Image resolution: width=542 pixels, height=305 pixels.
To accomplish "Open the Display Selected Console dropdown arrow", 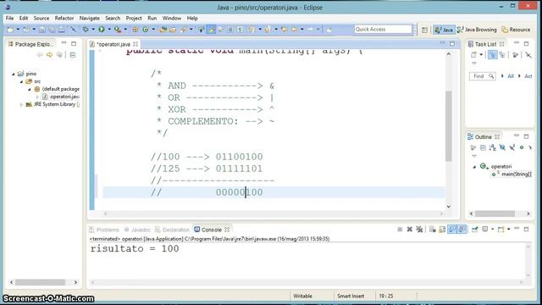I will point(493,230).
